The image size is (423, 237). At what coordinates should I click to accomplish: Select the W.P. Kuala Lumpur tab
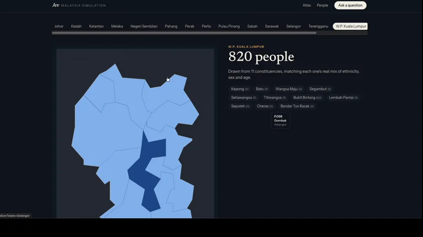[350, 26]
